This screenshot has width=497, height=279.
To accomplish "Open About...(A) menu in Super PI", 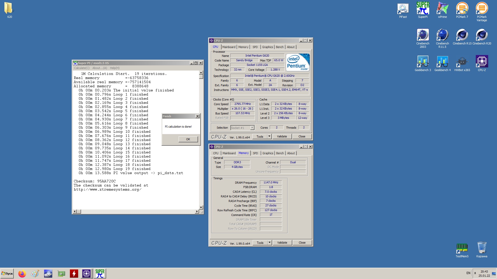I will [x=100, y=68].
